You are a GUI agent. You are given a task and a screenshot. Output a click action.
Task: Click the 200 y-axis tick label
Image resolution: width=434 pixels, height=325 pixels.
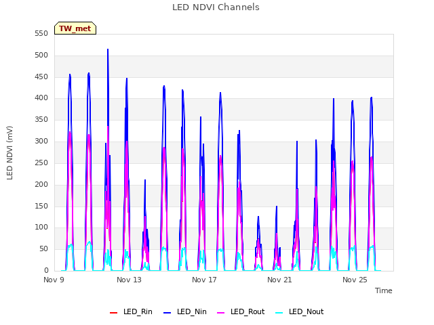(x=41, y=184)
